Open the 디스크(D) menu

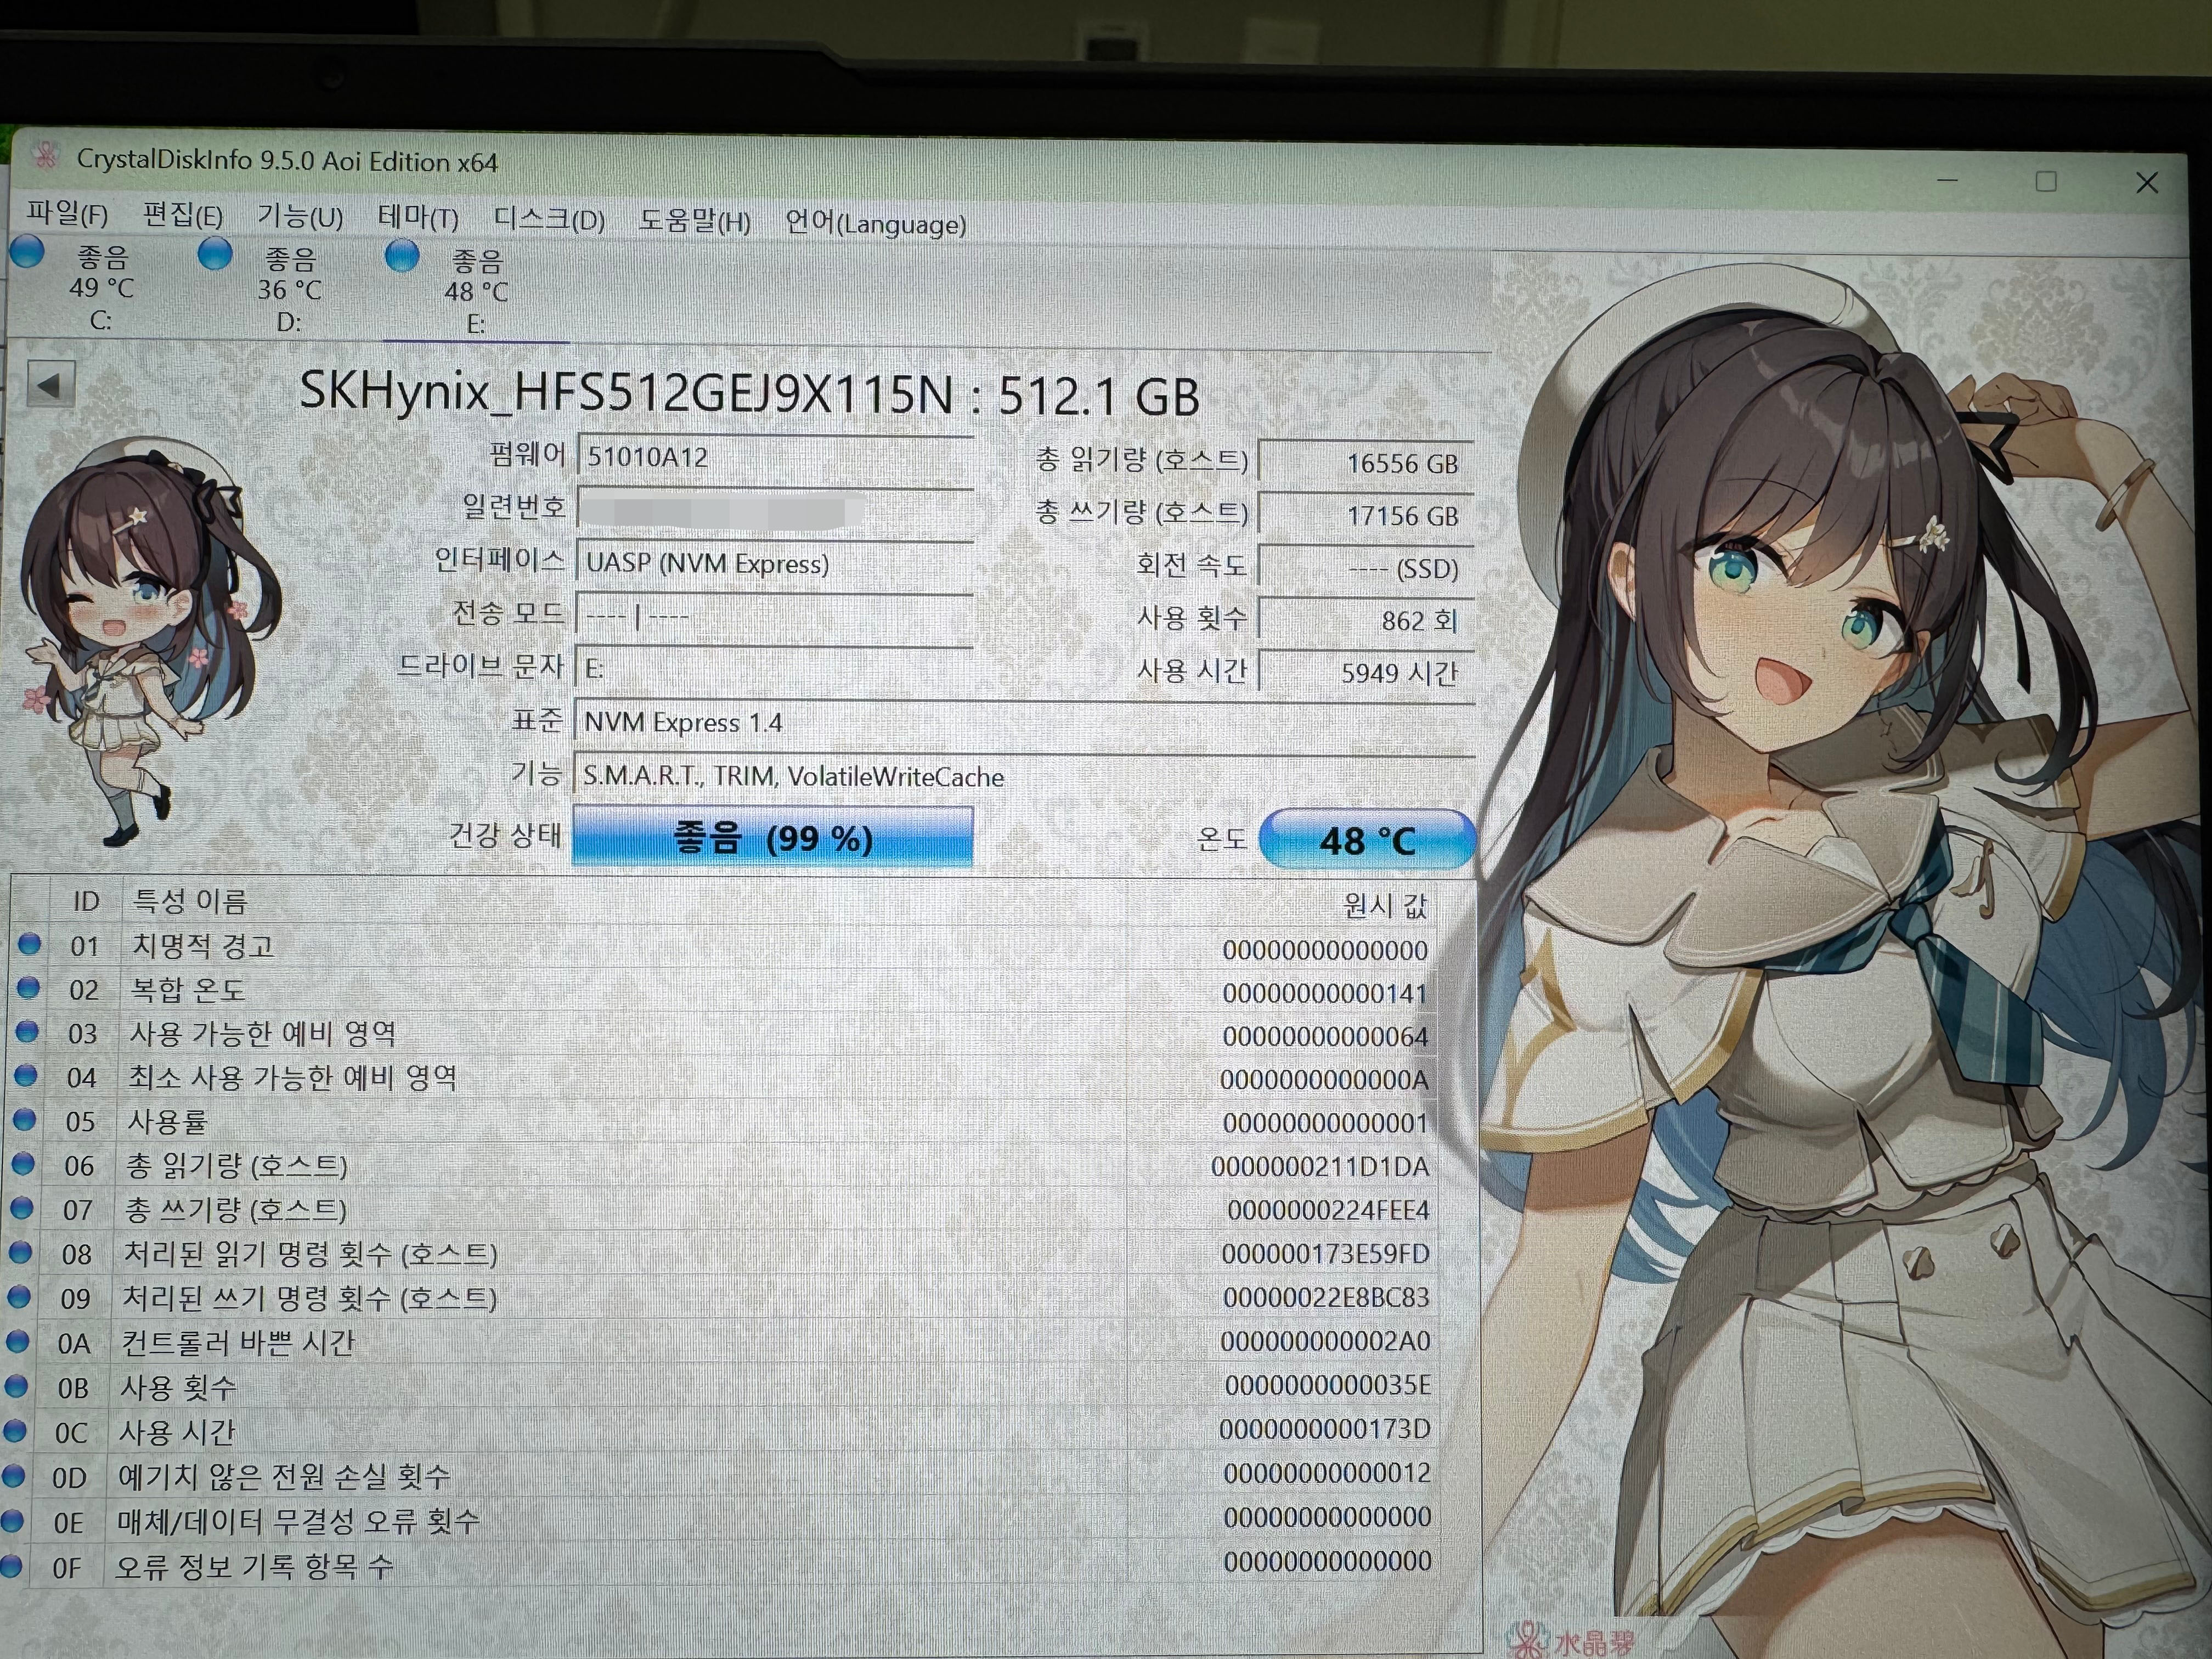[549, 219]
